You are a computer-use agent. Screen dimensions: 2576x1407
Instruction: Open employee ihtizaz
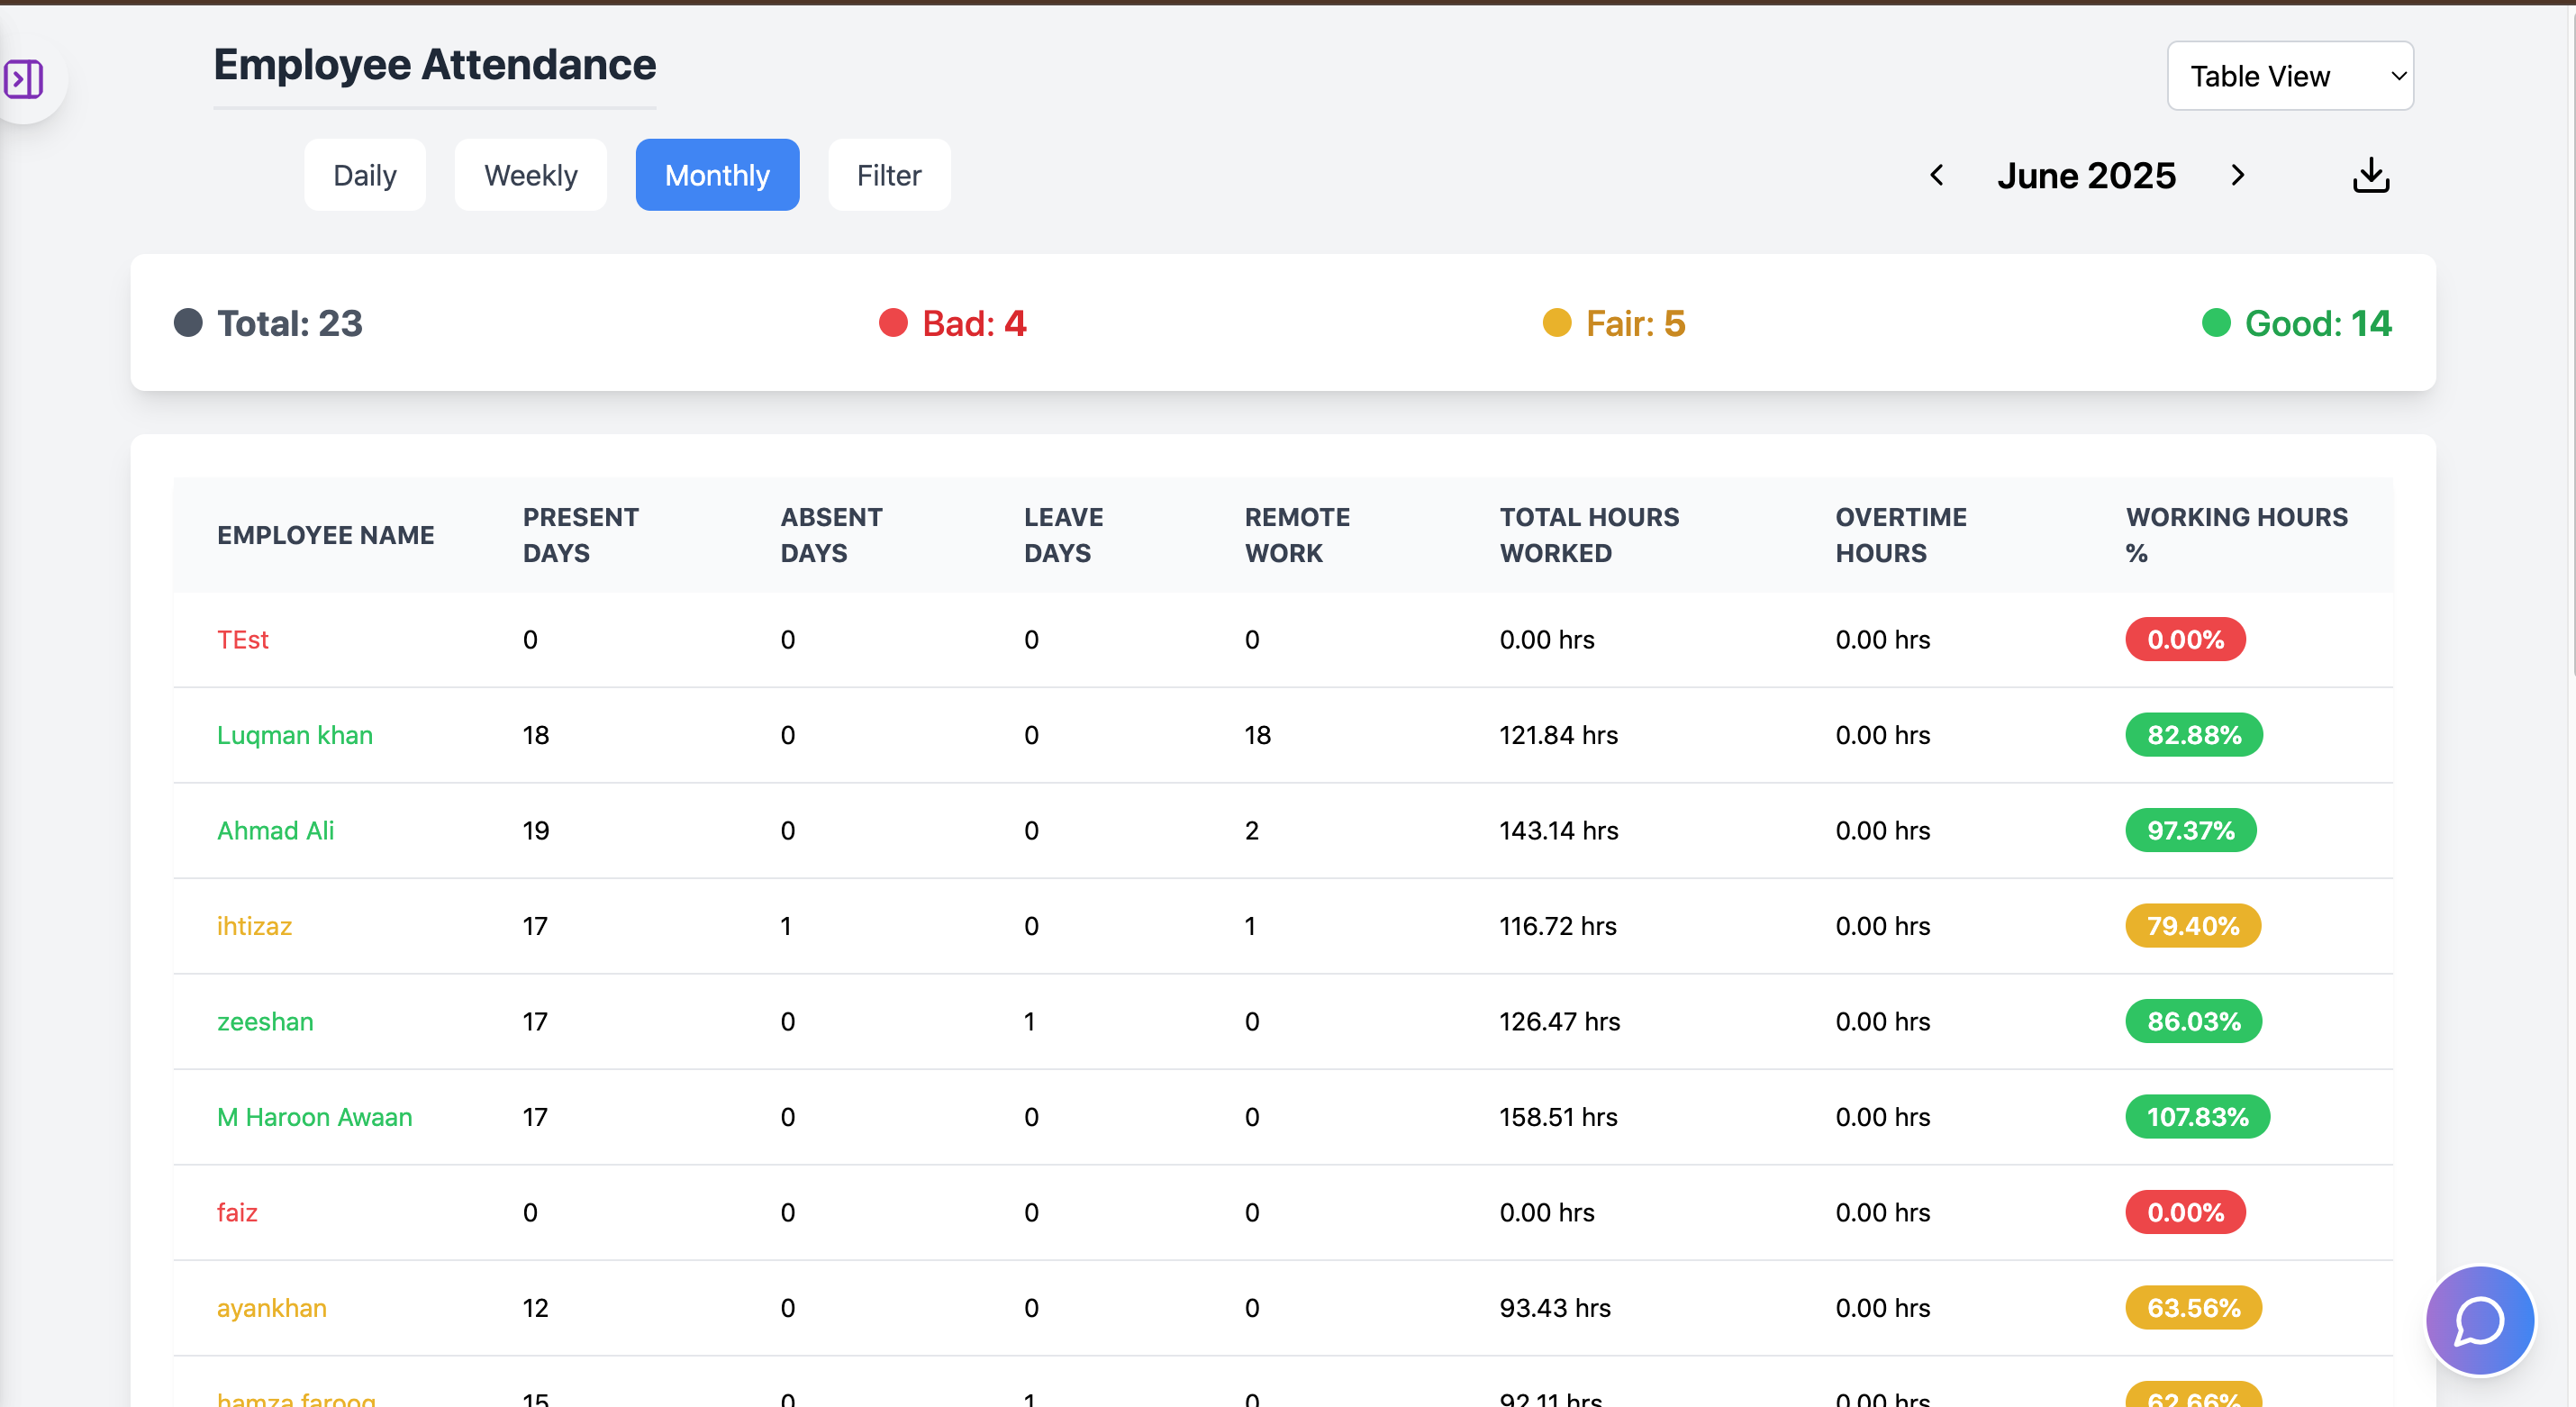[x=255, y=926]
